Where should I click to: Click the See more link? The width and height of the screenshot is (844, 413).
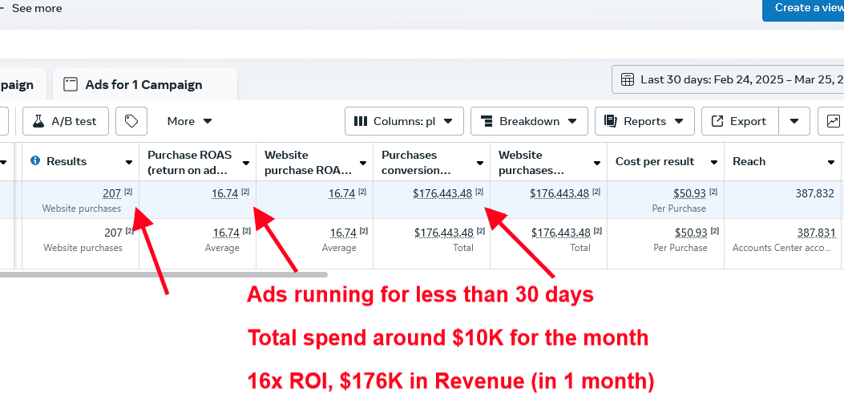37,9
